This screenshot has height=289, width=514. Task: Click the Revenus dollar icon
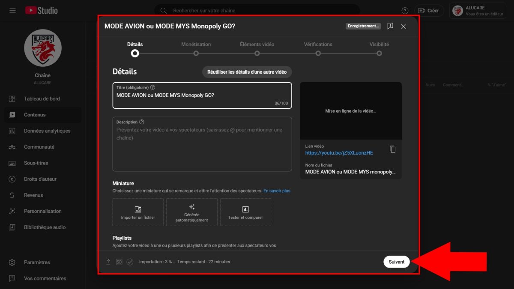[12, 195]
